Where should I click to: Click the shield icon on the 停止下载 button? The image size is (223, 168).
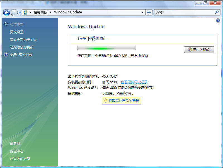coord(190,49)
